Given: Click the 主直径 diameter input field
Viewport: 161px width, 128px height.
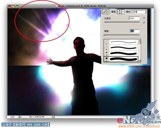Looking at the screenshot, I should pos(134,18).
